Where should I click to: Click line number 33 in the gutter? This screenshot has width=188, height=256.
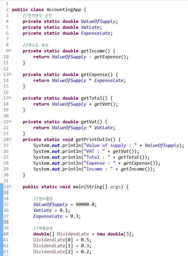[6, 193]
